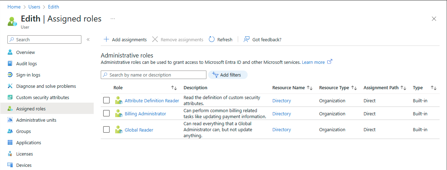
Task: Click the Groups icon in sidebar
Action: [10, 132]
